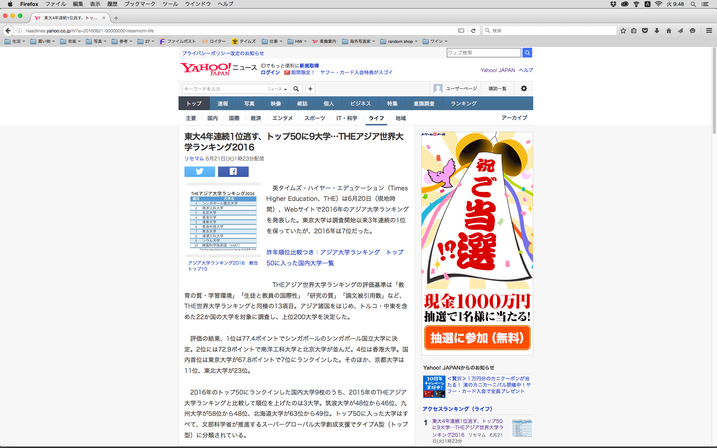Open the ブックマーク menu in menu bar
This screenshot has height=448, width=717.
point(140,4)
